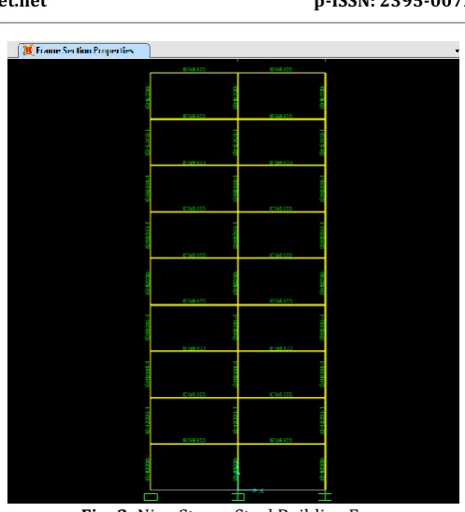
Task: Click the cyan vertical axis arrow at the origin
Action: [238, 476]
